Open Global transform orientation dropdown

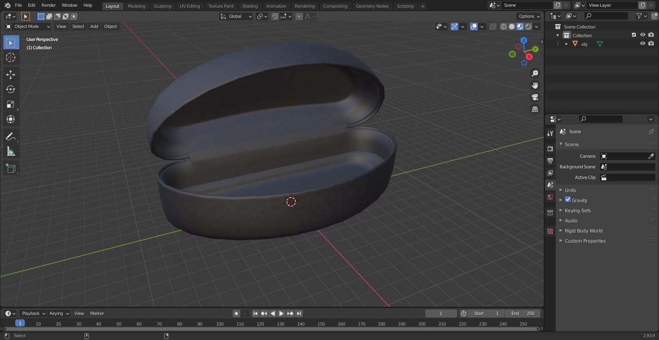[x=236, y=16]
